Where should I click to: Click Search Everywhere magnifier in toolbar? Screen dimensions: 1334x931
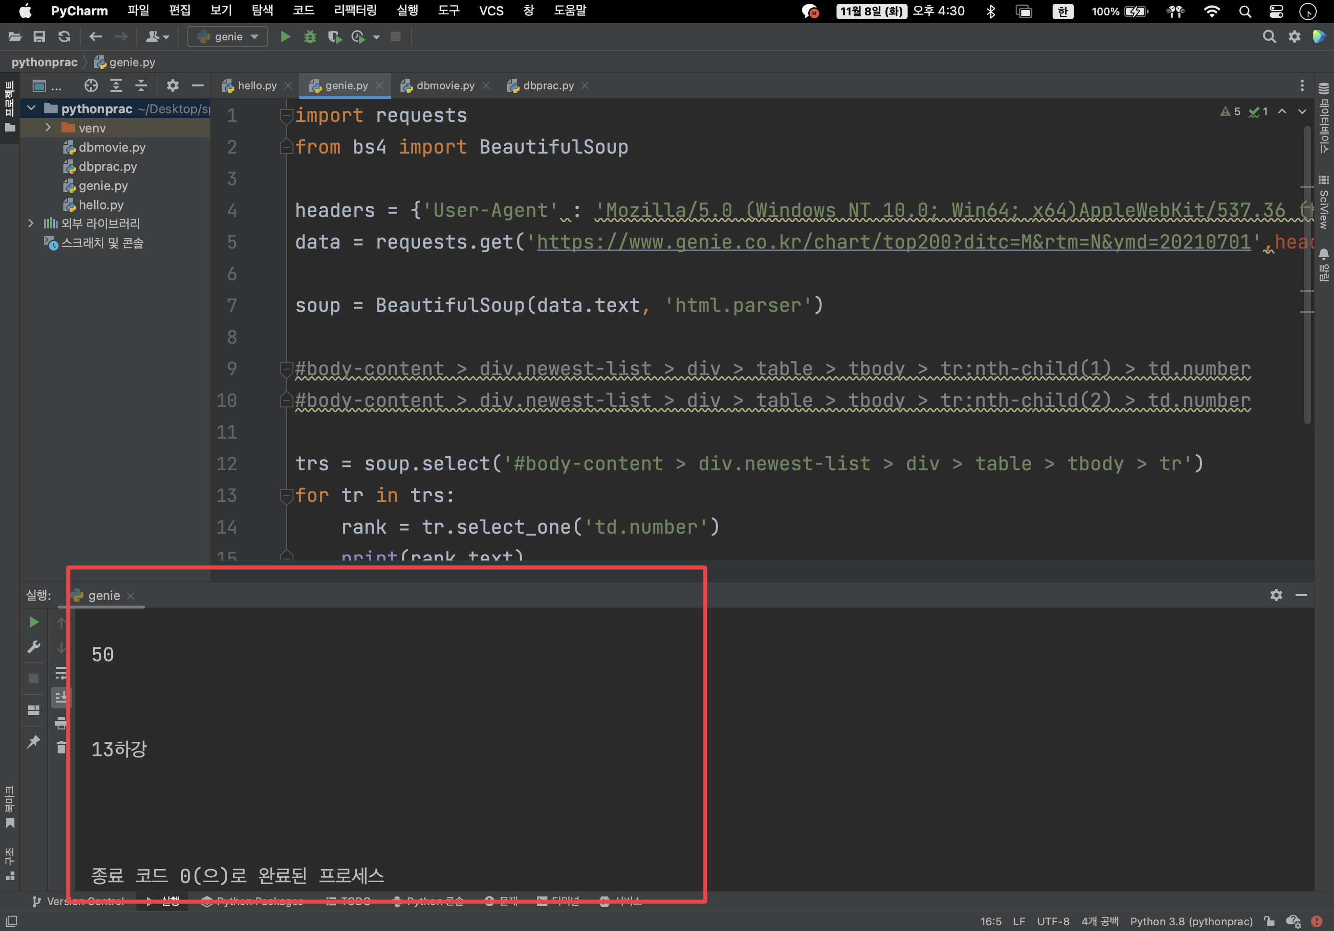tap(1269, 36)
